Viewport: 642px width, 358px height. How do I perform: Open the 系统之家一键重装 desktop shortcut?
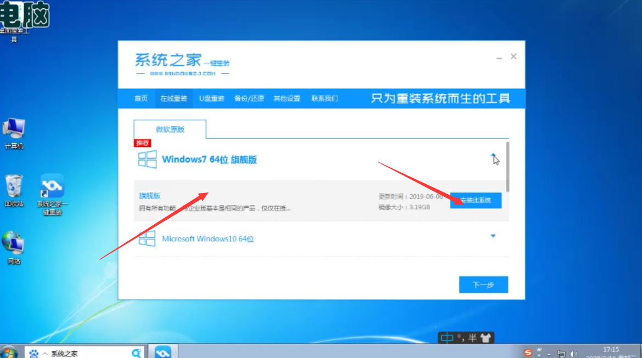(x=52, y=195)
